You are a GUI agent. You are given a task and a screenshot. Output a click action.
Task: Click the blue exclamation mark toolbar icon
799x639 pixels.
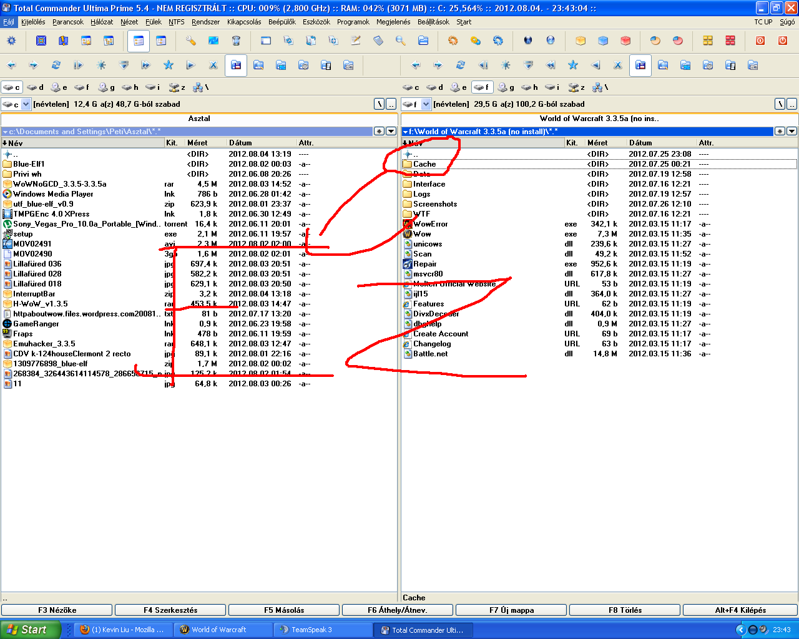pos(64,41)
